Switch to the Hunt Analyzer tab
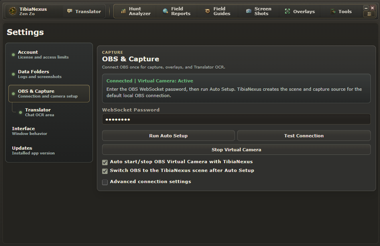The width and height of the screenshot is (380, 246). coord(136,12)
